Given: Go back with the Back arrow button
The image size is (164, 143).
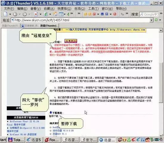Looking at the screenshot, I should pos(15,14).
